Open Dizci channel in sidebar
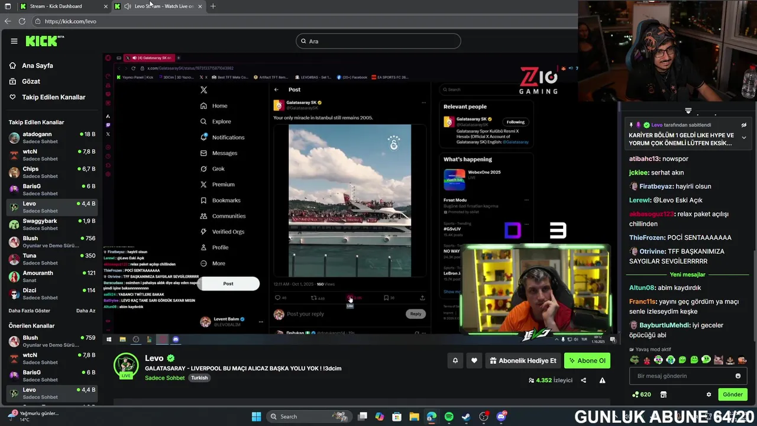This screenshot has height=426, width=757. pyautogui.click(x=52, y=293)
